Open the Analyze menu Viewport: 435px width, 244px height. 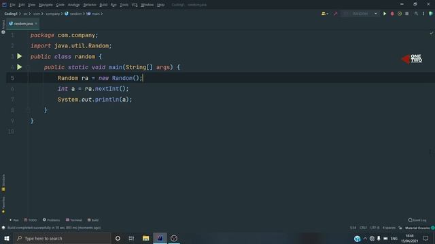[73, 5]
